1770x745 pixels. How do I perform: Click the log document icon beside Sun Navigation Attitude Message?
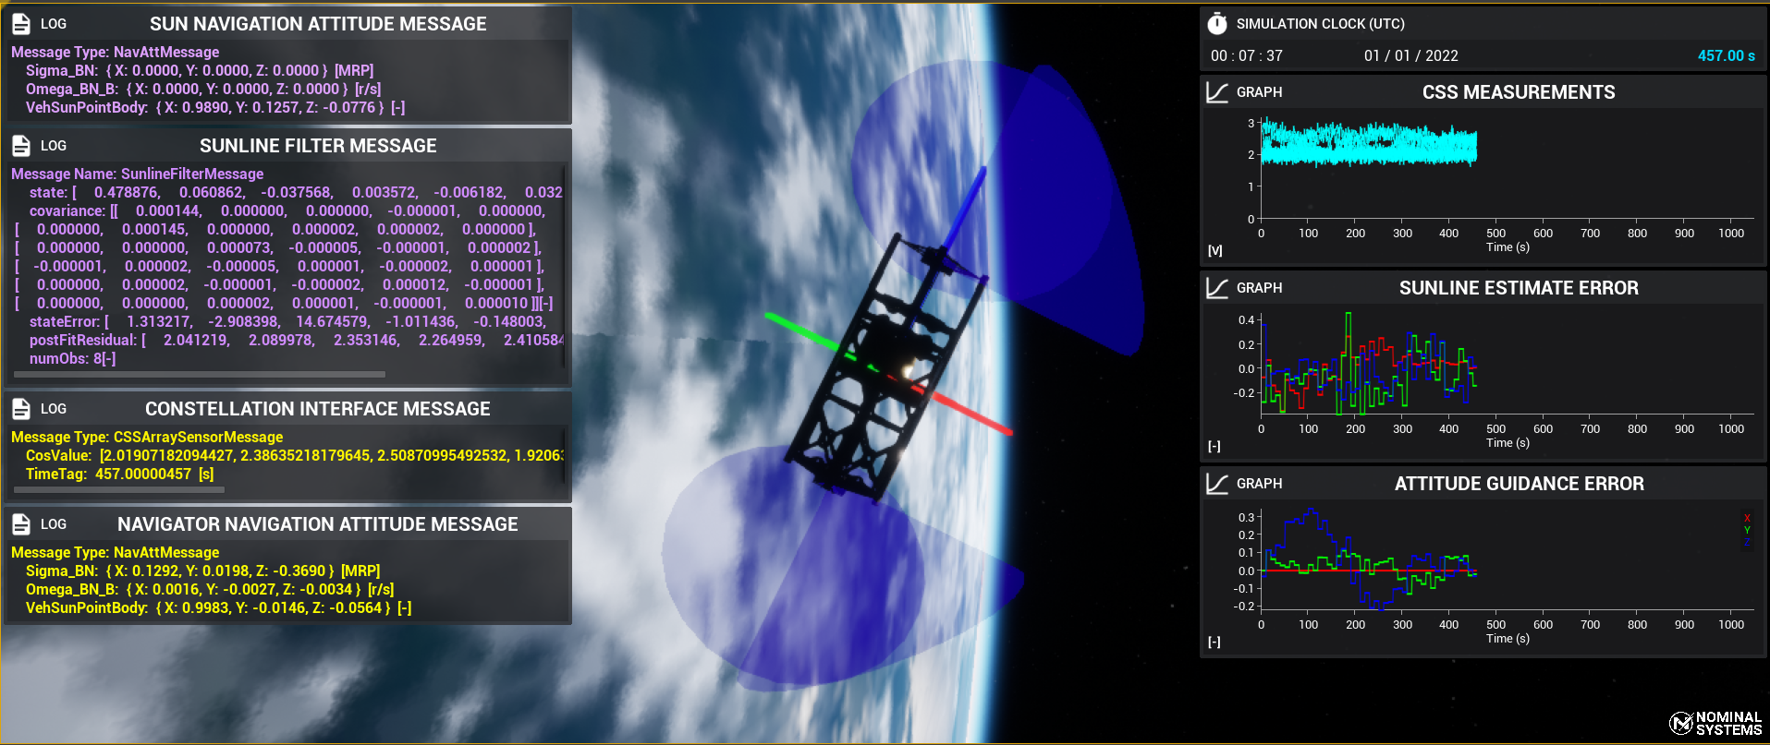tap(21, 24)
